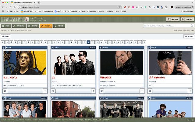195x122 pixels.
Task: Click the ÜBERKIKZ portrait photo
Action: [x=122, y=63]
